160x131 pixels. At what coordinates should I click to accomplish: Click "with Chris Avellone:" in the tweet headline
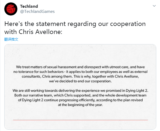(x=33, y=32)
